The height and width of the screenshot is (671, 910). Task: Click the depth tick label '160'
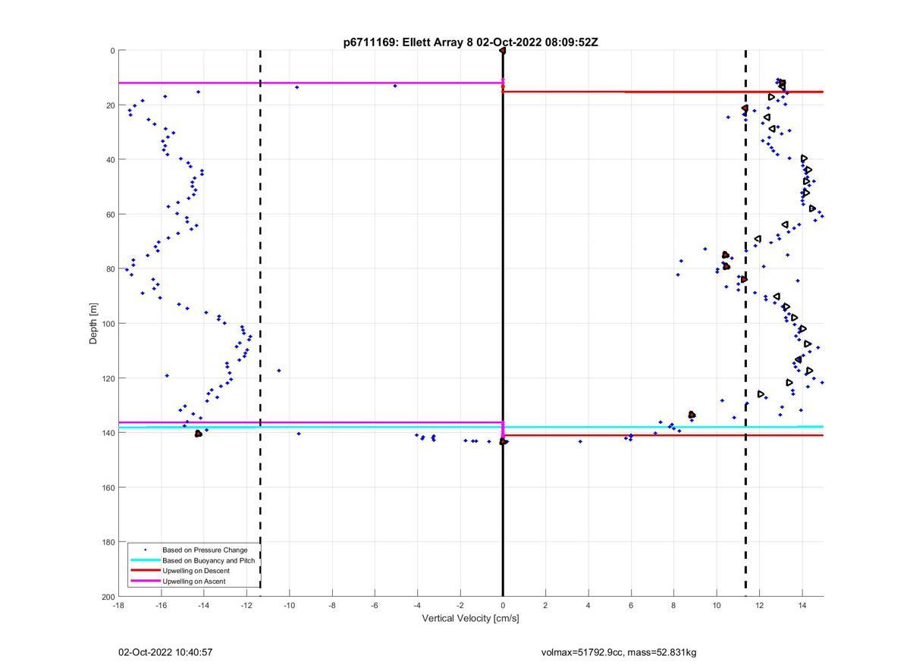pyautogui.click(x=108, y=488)
